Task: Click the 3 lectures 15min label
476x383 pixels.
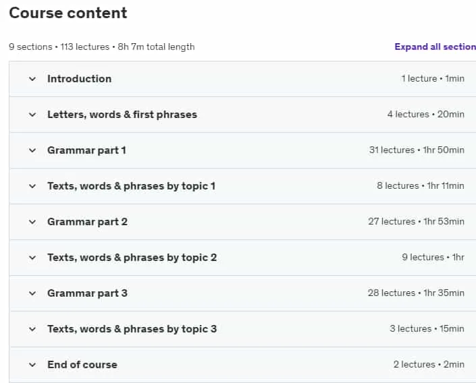Action: coord(427,328)
